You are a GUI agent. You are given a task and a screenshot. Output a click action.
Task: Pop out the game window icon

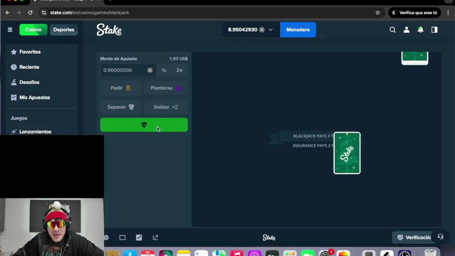click(155, 238)
